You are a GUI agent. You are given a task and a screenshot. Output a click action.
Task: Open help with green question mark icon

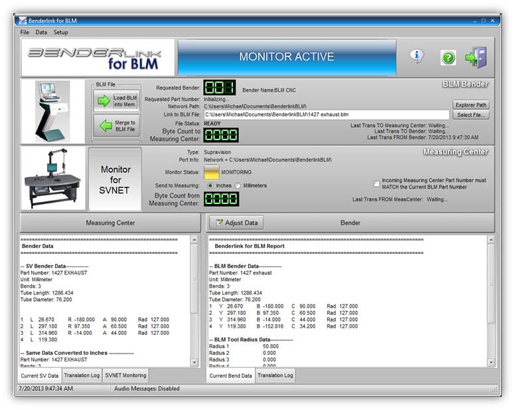[448, 58]
